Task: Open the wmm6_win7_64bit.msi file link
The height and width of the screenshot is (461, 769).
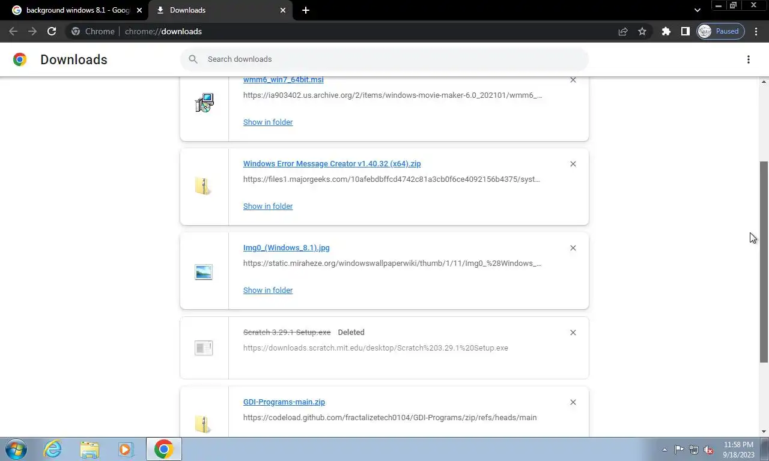Action: 283,80
